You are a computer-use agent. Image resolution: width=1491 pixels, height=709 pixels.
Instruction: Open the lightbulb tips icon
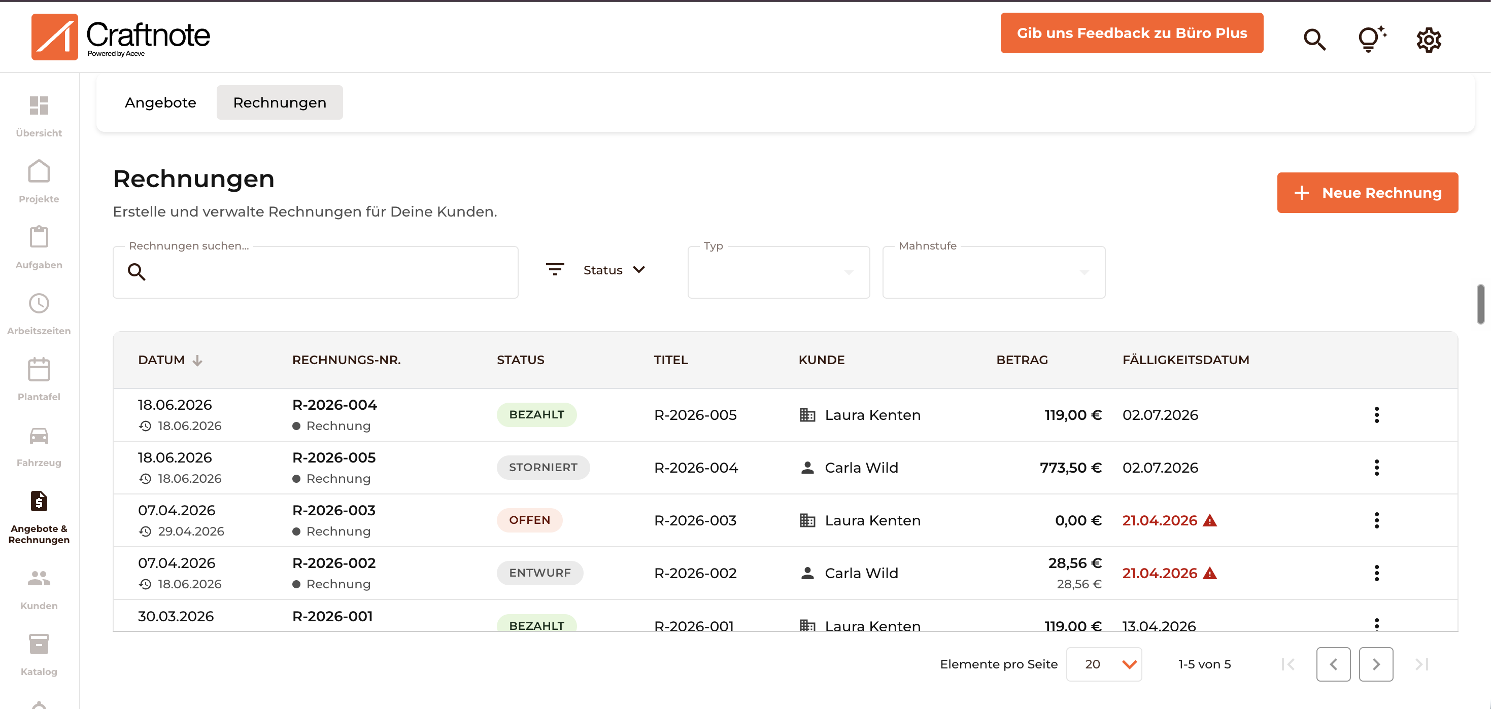[1371, 40]
